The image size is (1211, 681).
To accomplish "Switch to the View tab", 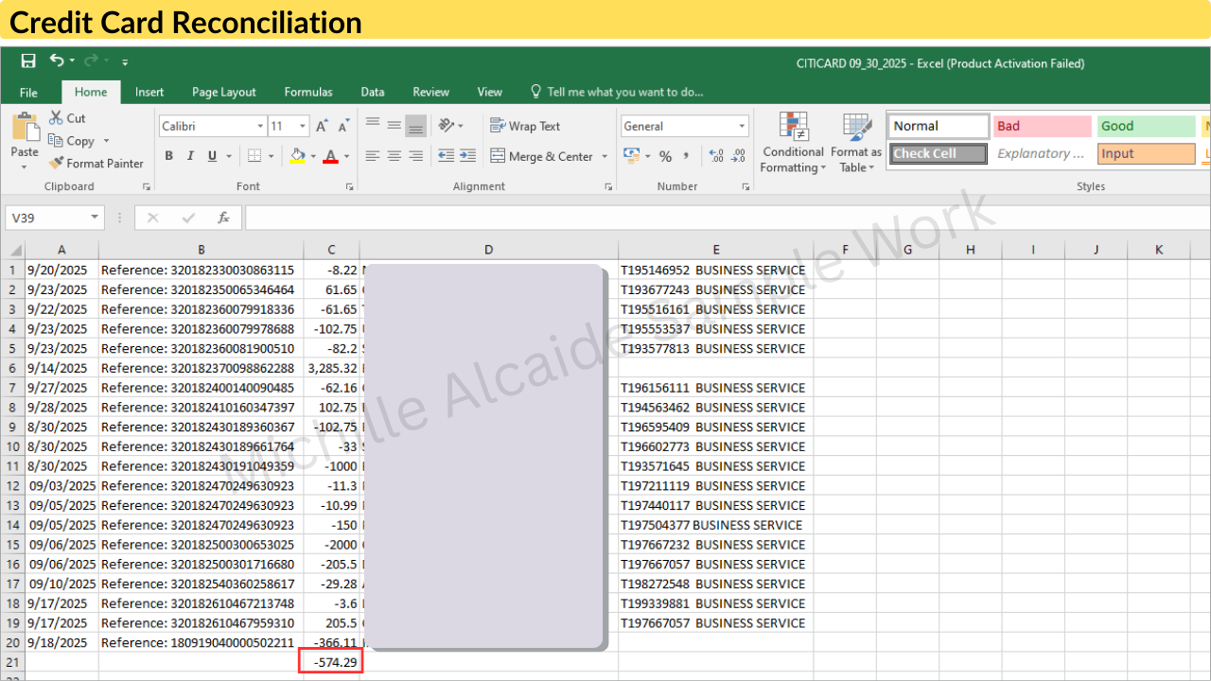I will [x=490, y=92].
